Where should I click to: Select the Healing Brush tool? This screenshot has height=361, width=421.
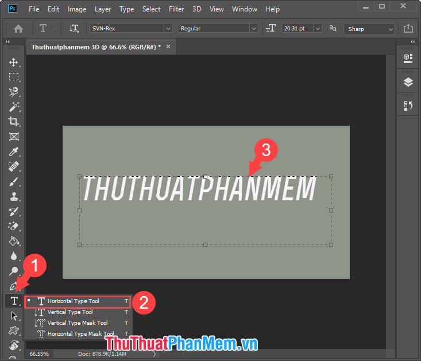(14, 166)
